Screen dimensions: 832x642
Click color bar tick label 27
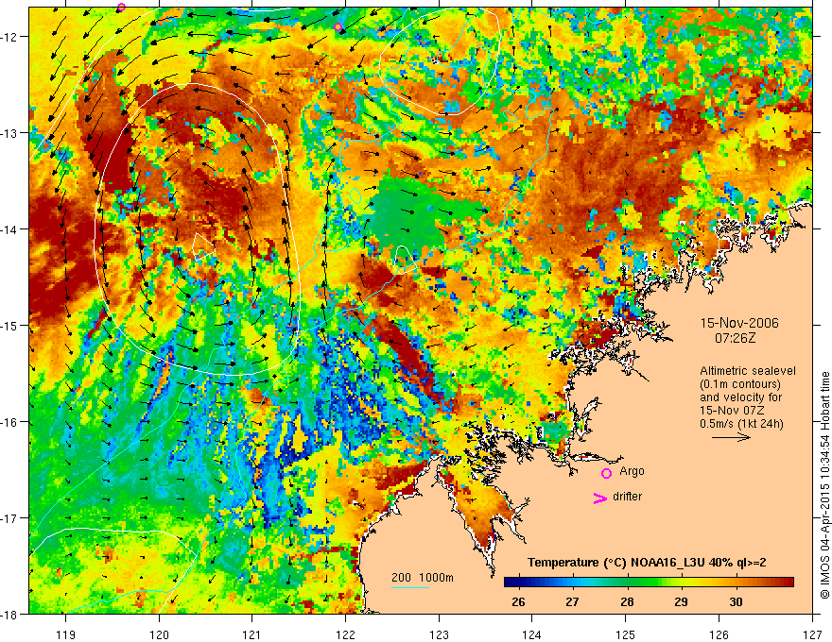tap(571, 601)
